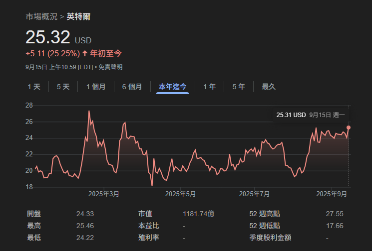Viewport: 372px width, 251px height.
Task: Click the 52 週低點 label
Action: [265, 226]
